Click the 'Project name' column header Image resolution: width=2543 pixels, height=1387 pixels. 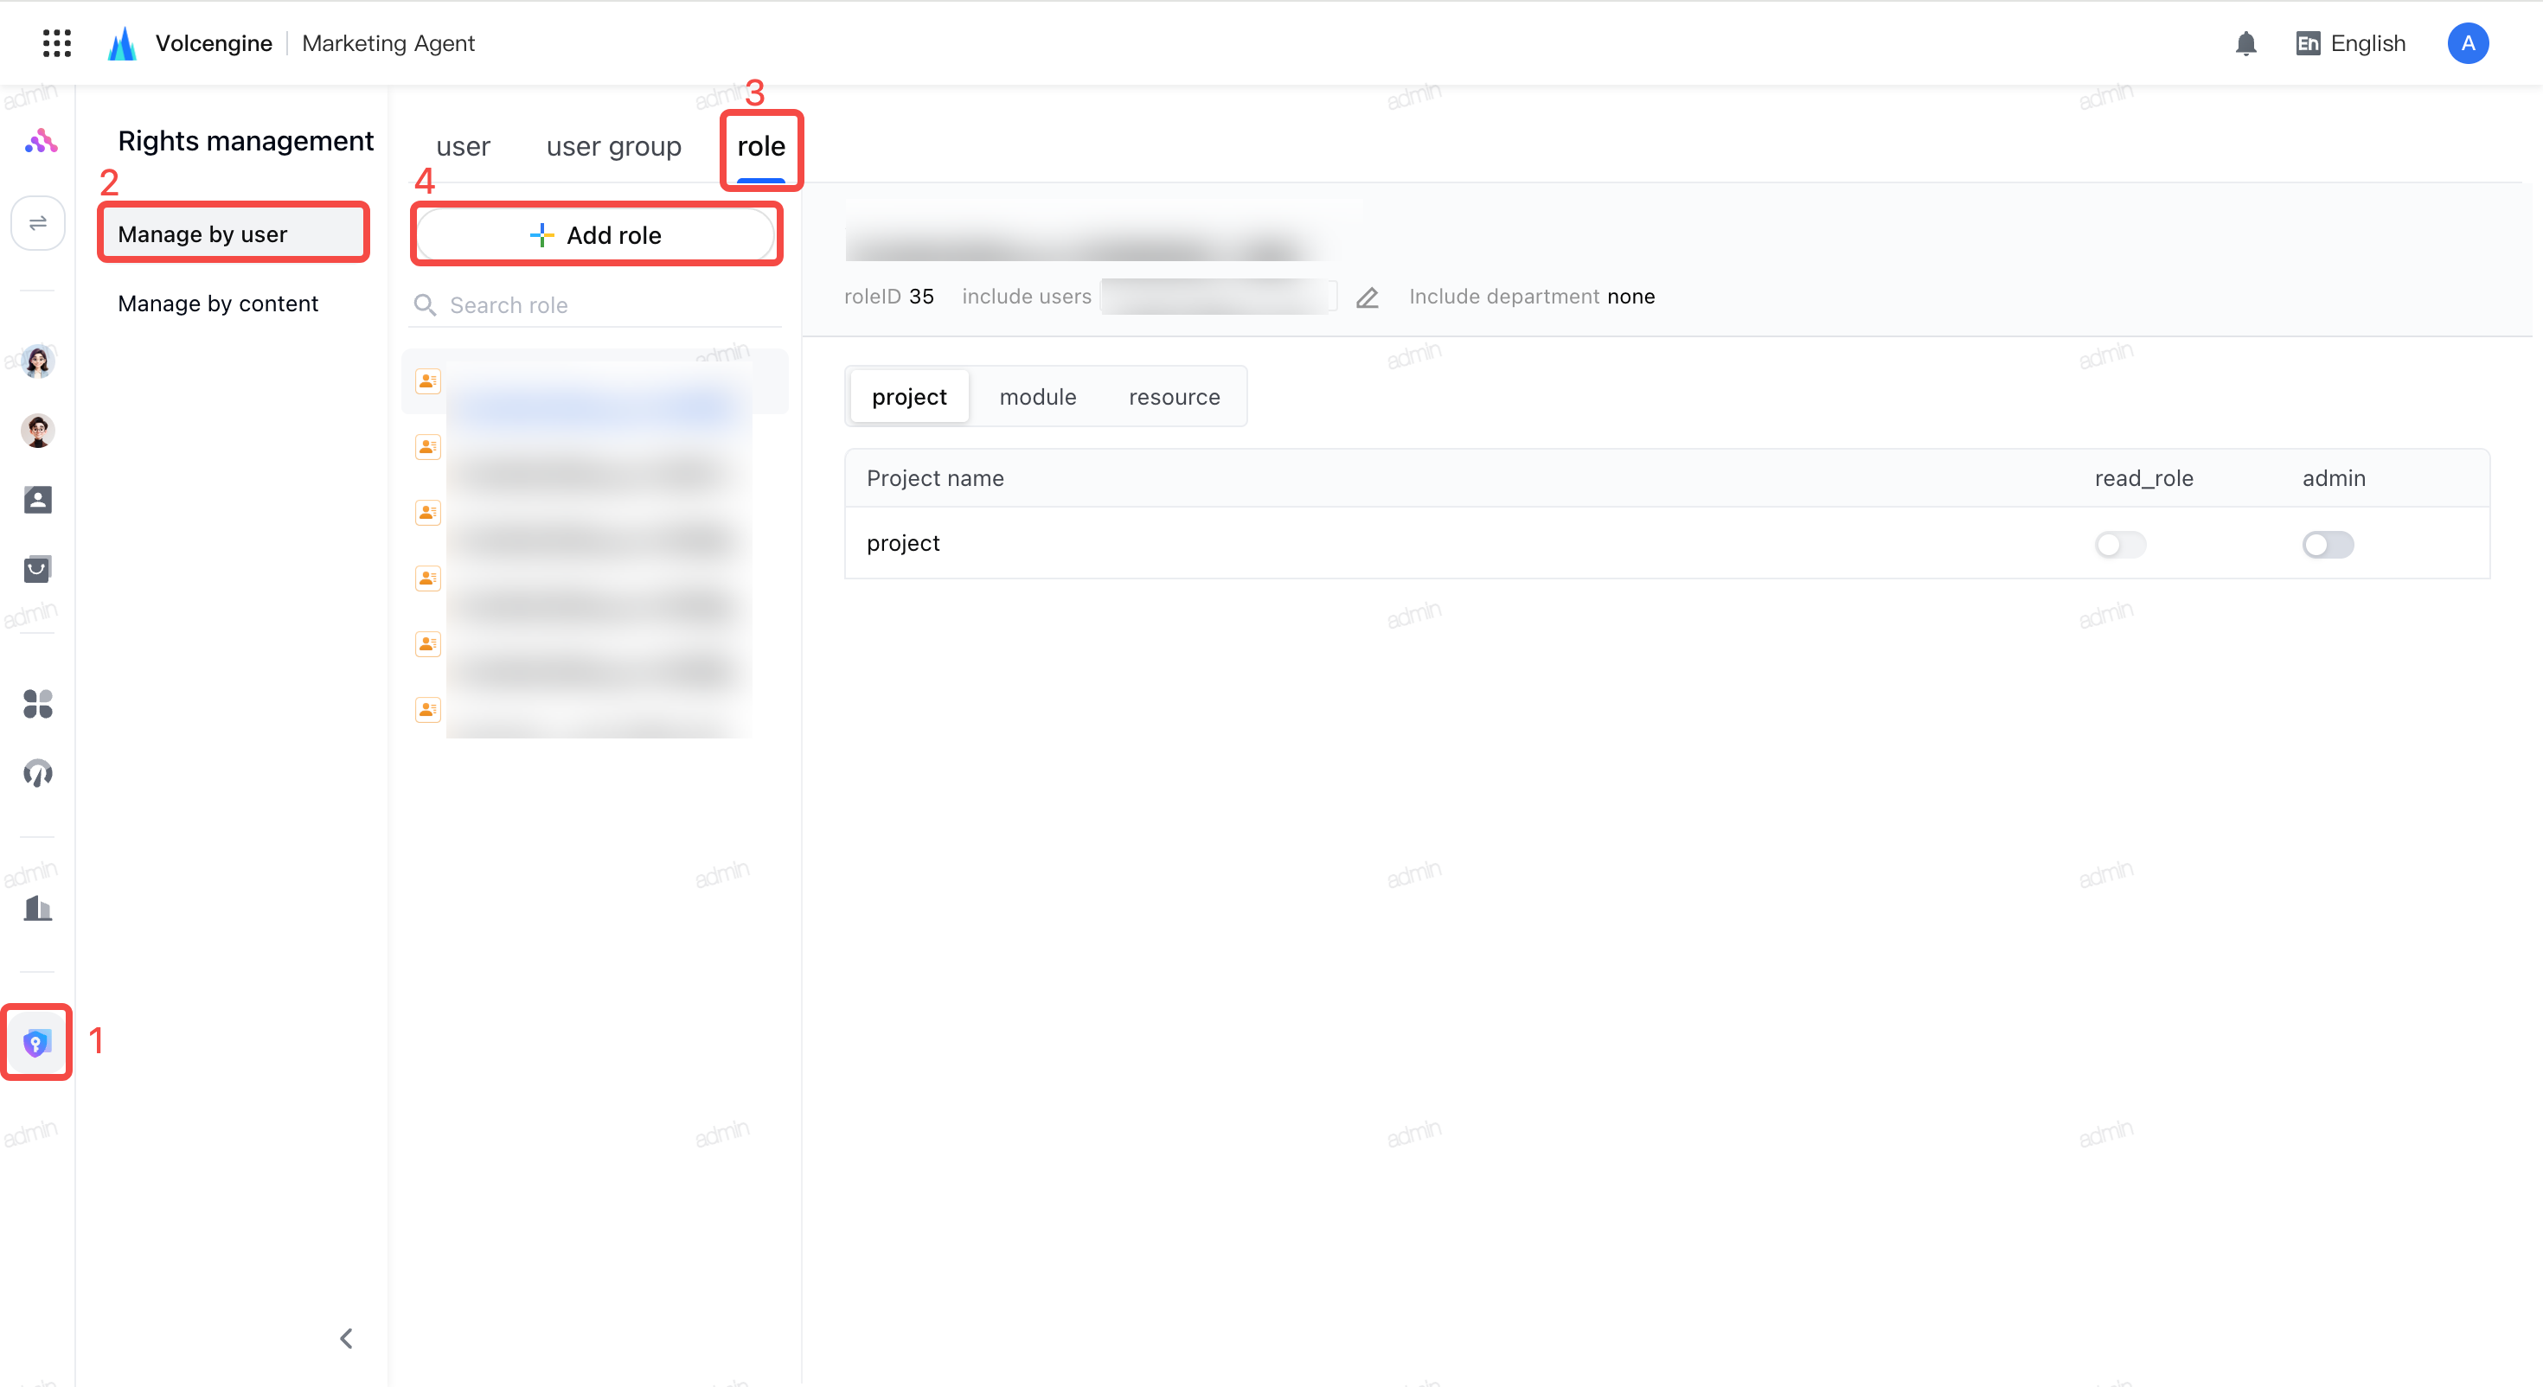pyautogui.click(x=935, y=479)
